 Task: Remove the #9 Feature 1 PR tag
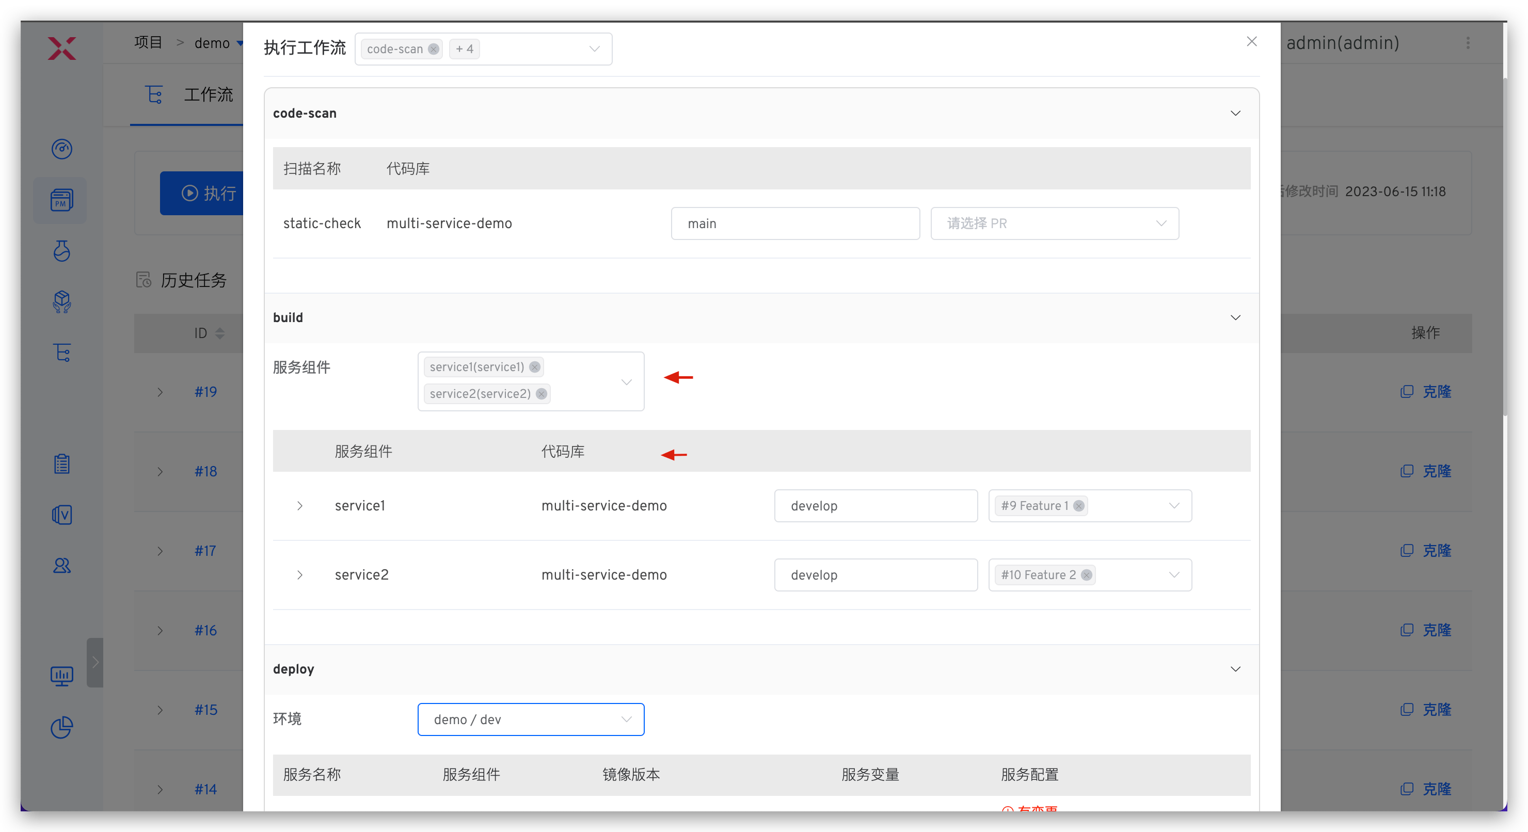tap(1079, 506)
